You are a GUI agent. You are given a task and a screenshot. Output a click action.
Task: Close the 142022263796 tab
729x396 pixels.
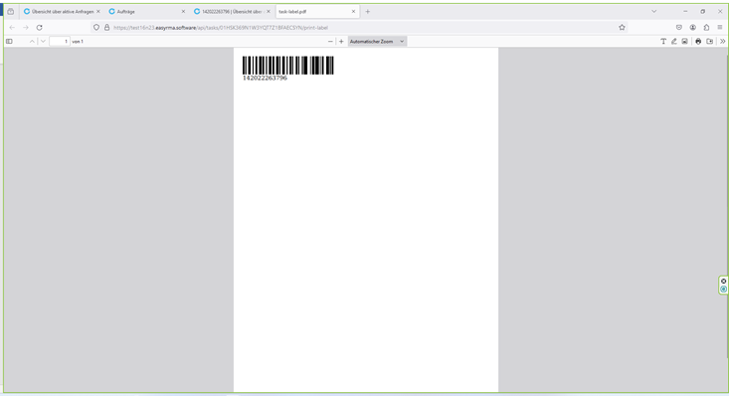coord(269,11)
